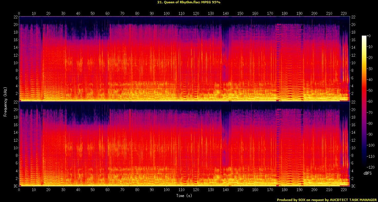378x202 pixels.
Task: Select the '+0' value on the dBFS scale
Action: (x=368, y=36)
